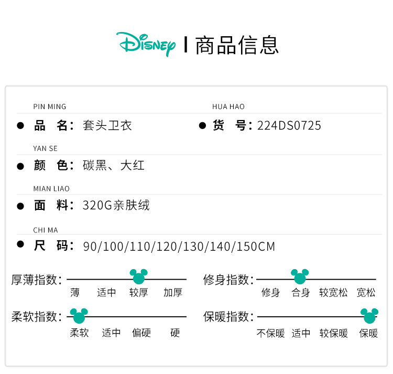Click the 尺码 label

[53, 245]
